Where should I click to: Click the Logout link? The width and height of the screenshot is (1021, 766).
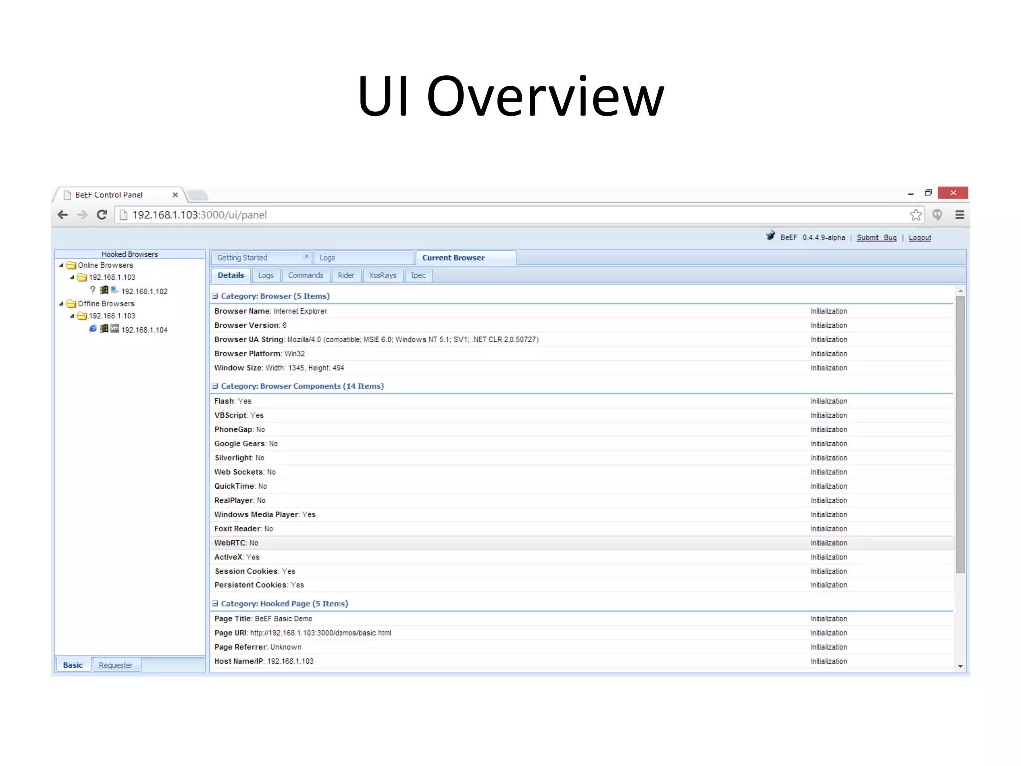point(920,238)
